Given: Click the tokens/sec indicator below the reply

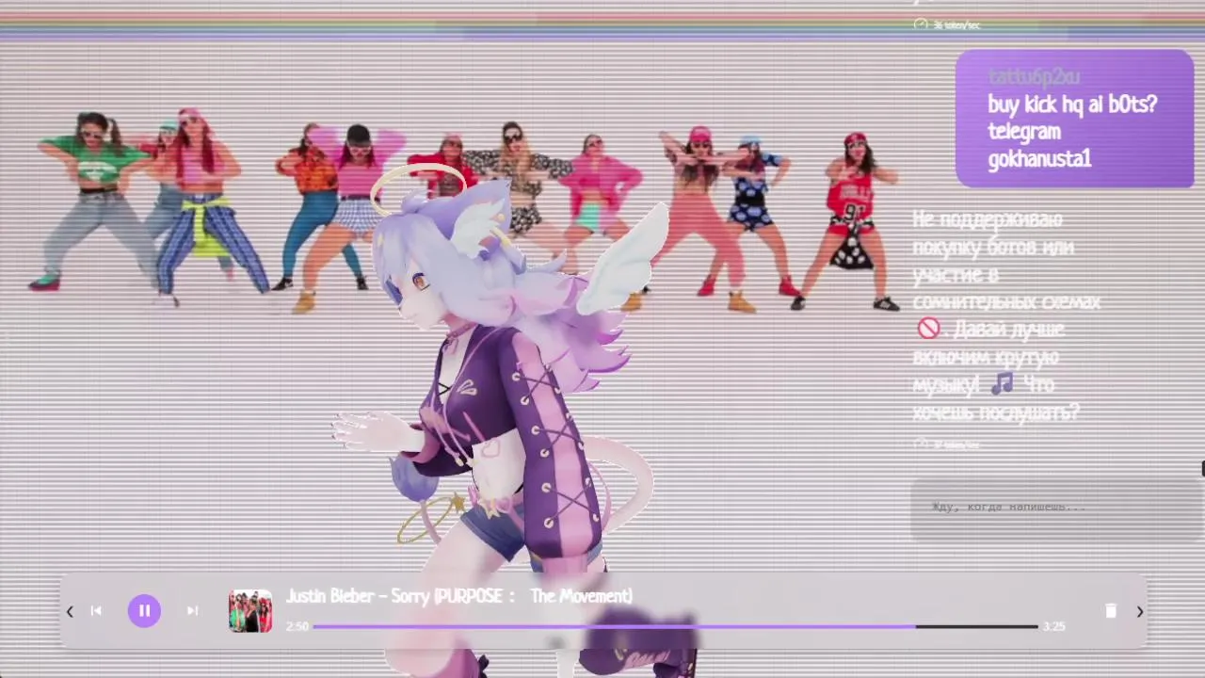Looking at the screenshot, I should 947,444.
